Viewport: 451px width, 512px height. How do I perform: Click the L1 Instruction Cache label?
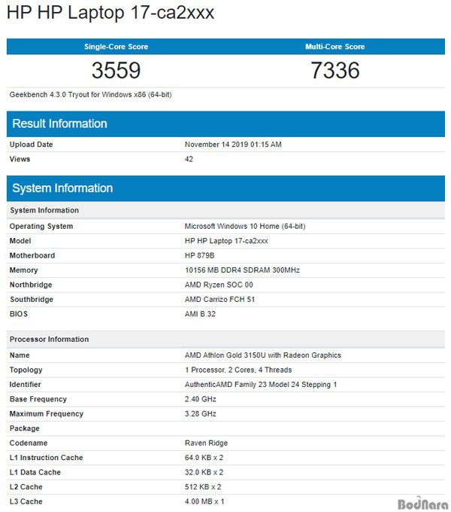pos(47,458)
